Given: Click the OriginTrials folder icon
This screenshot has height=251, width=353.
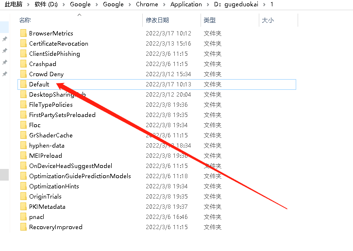Looking at the screenshot, I should (23, 197).
